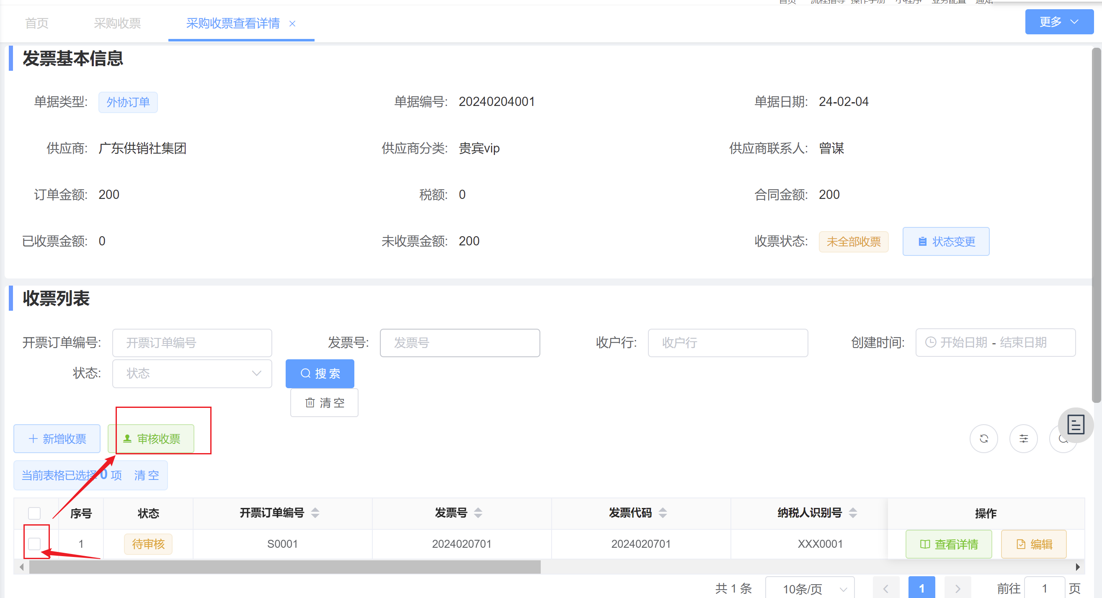Click the 审核收票 button
The width and height of the screenshot is (1102, 598).
tap(151, 438)
